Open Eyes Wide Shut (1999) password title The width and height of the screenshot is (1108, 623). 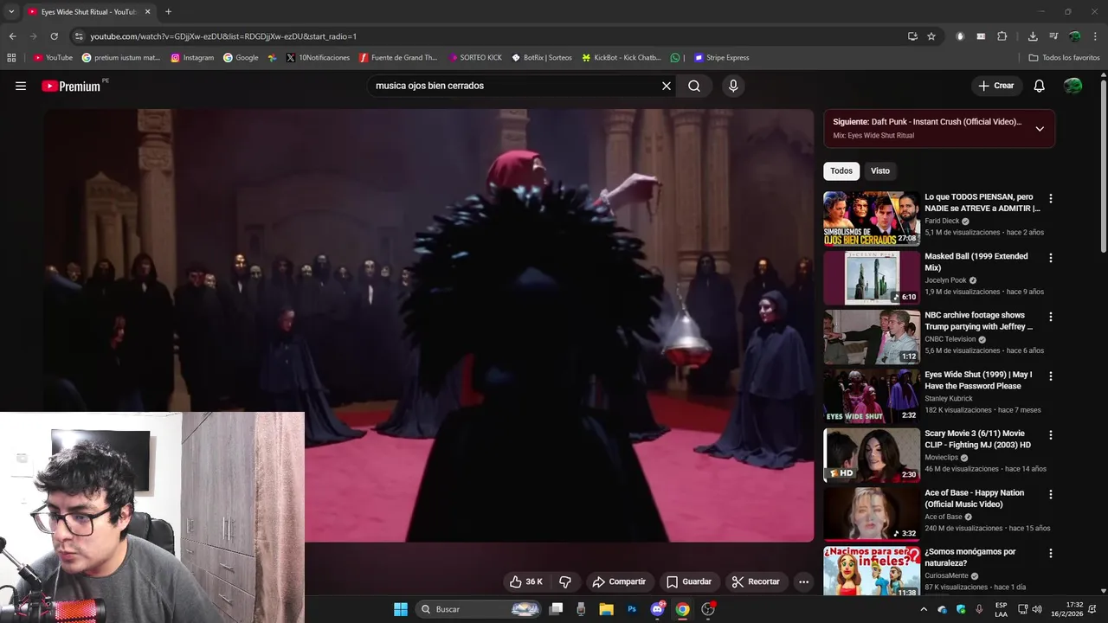point(978,380)
